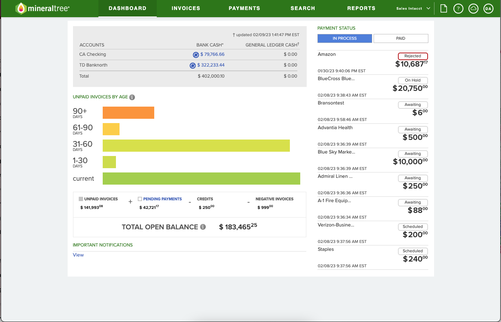Click the Total Open Balance info icon

click(x=203, y=227)
